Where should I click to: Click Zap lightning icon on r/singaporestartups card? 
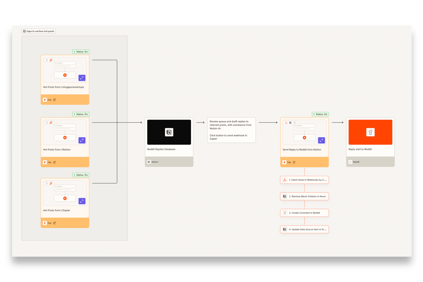tap(45, 100)
